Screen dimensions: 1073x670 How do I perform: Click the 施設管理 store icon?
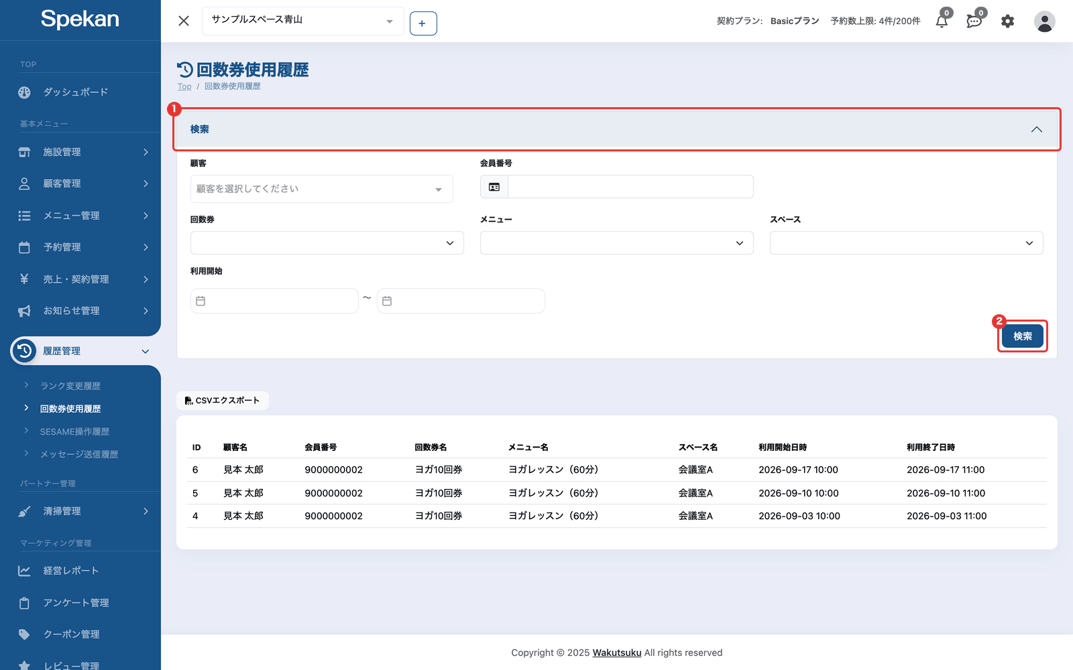click(x=24, y=152)
